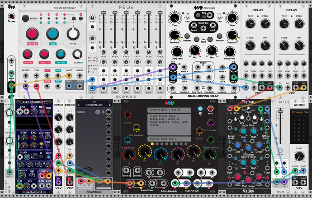Click the WET jack on the second DELAY module
The image size is (312, 198).
tap(296, 87)
